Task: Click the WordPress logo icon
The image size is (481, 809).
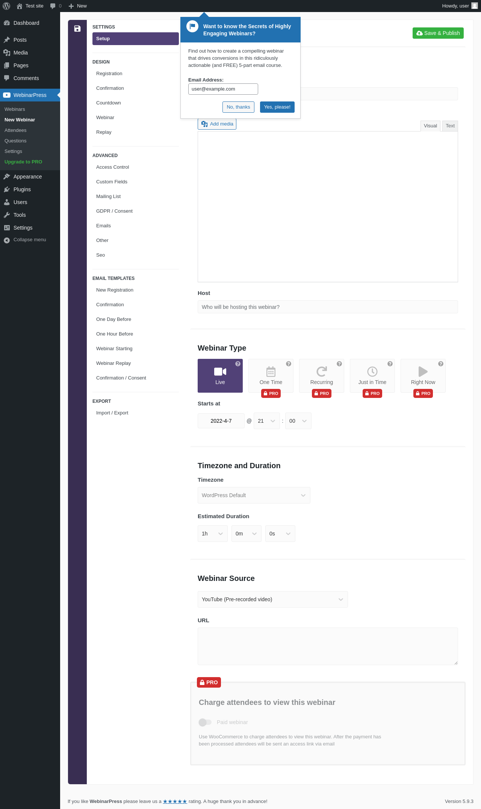Action: point(6,6)
